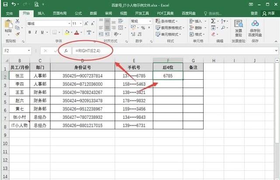This screenshot has width=280, height=180.
Task: Collapse the ribbon with the caret
Action: click(x=276, y=41)
